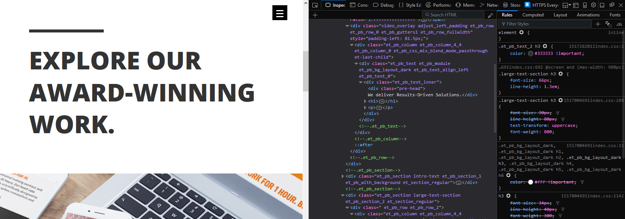Click the font-weight 800 value
This screenshot has height=219, width=625.
click(x=548, y=132)
